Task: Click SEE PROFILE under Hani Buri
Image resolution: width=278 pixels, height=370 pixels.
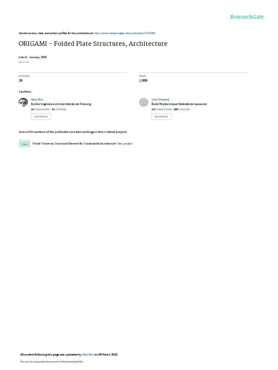Action: [41, 117]
